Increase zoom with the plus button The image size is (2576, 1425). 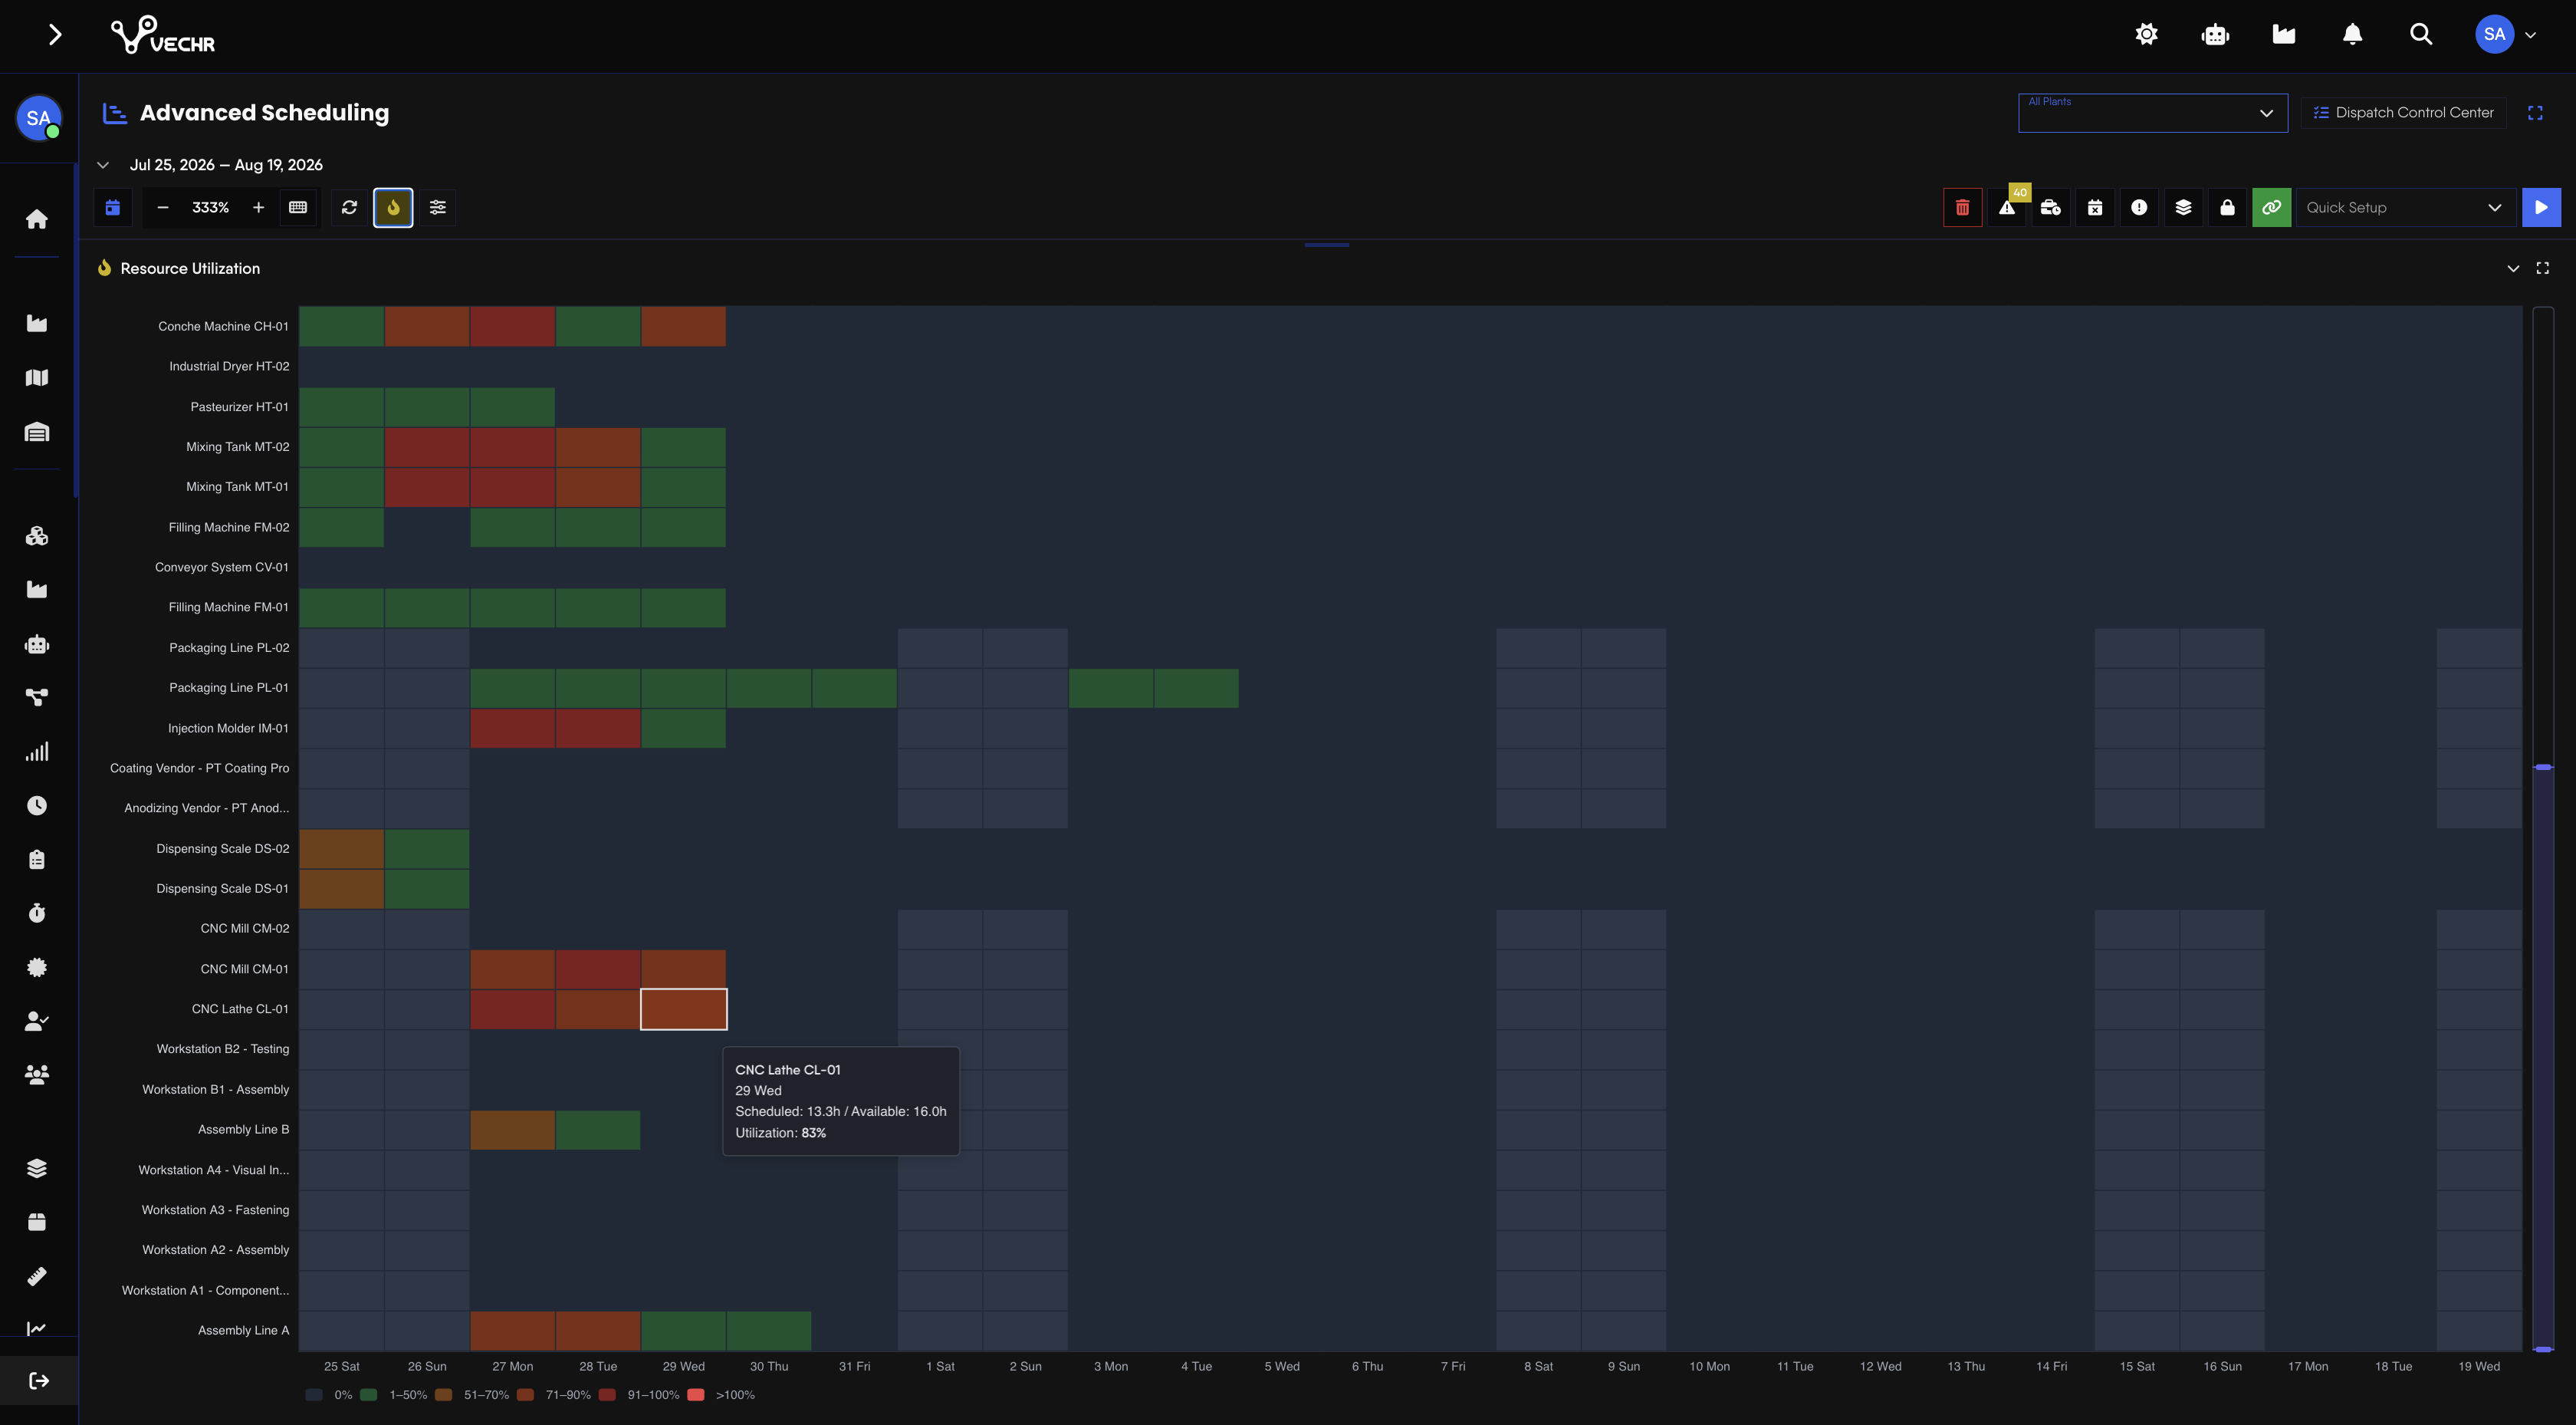point(258,208)
